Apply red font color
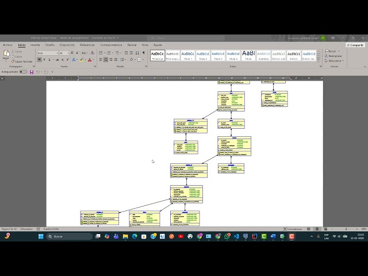The height and width of the screenshot is (276, 368). click(90, 60)
